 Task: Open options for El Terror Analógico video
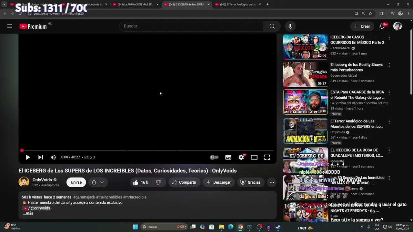tap(389, 121)
